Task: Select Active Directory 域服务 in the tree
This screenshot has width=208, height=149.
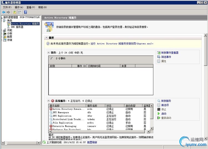Action: 25,24
